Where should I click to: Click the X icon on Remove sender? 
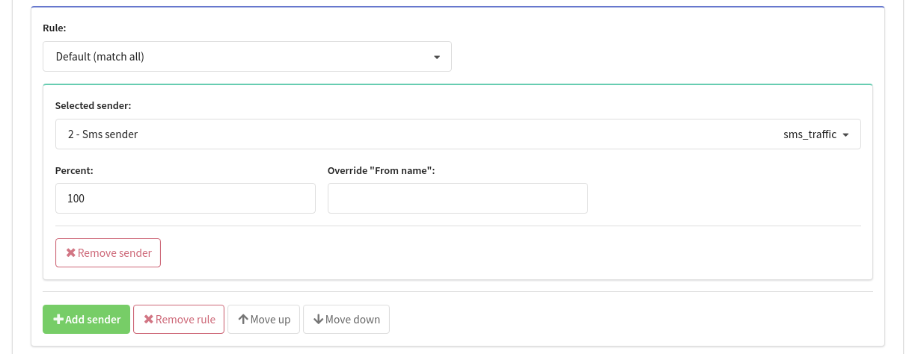coord(70,253)
